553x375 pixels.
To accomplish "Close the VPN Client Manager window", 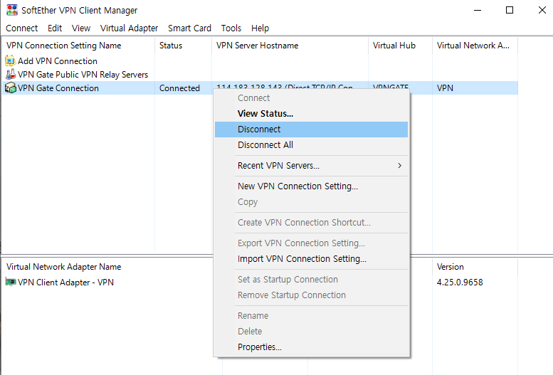I will click(542, 10).
